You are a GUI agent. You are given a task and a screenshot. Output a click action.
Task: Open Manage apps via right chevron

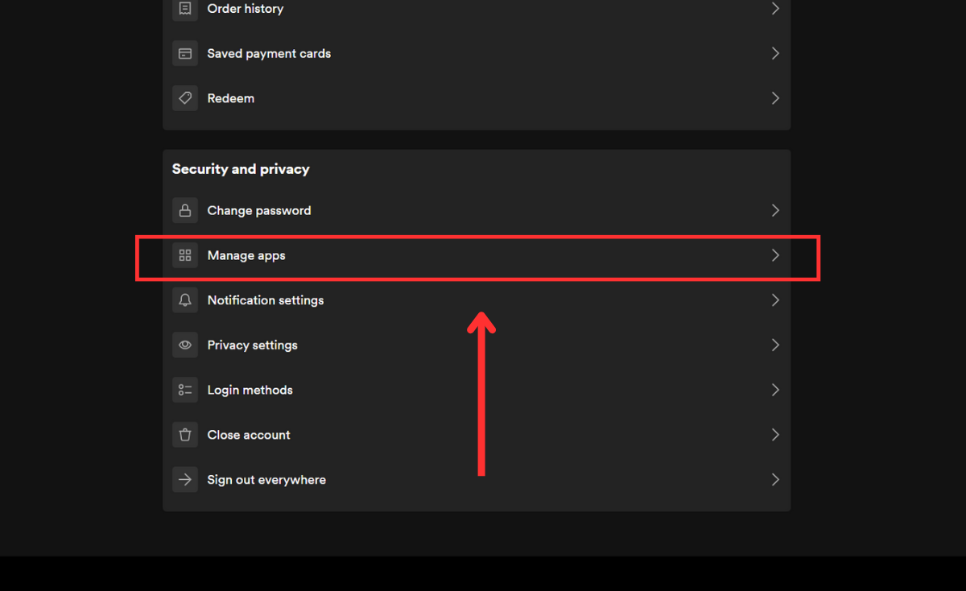tap(775, 255)
